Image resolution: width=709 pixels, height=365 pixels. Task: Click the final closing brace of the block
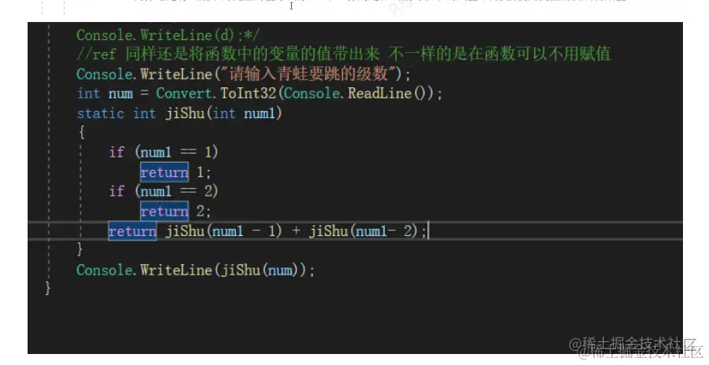tap(47, 288)
